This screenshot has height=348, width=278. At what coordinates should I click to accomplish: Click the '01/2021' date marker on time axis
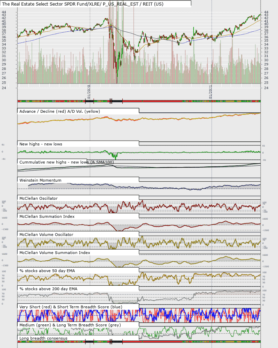point(210,92)
